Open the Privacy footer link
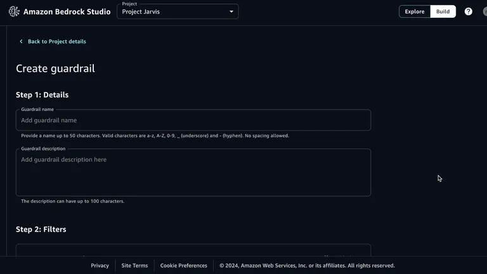This screenshot has height=274, width=487. [x=100, y=266]
